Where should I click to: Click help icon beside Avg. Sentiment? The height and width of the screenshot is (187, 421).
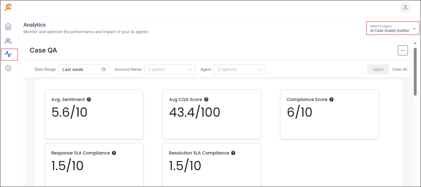click(x=89, y=99)
